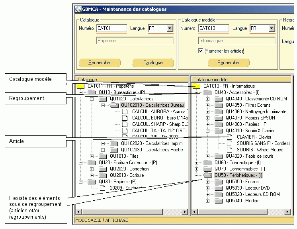Click the GBMCA application icon in title bar

coord(78,9)
